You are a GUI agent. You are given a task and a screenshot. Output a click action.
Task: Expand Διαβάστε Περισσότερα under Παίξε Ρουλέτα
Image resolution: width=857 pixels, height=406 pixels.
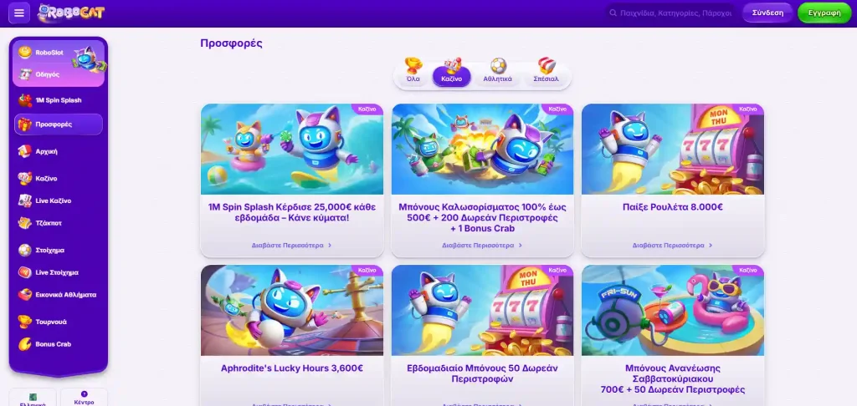click(x=673, y=246)
